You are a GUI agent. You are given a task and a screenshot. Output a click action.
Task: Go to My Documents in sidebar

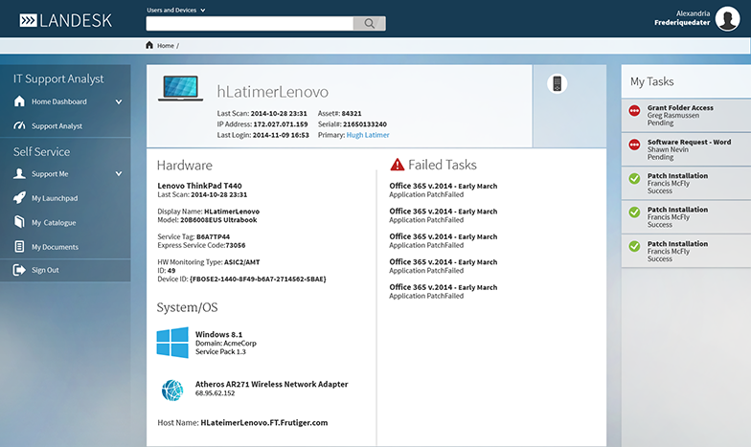pos(55,247)
